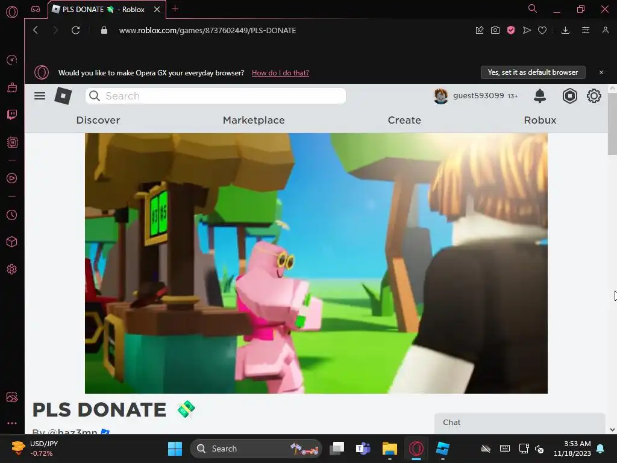The image size is (617, 463).
Task: Open the Opera GX menu logo
Action: [x=12, y=12]
